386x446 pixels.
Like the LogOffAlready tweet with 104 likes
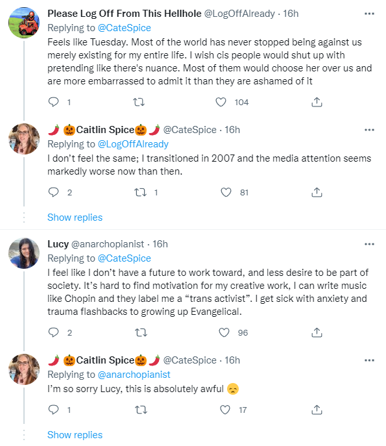coord(221,102)
